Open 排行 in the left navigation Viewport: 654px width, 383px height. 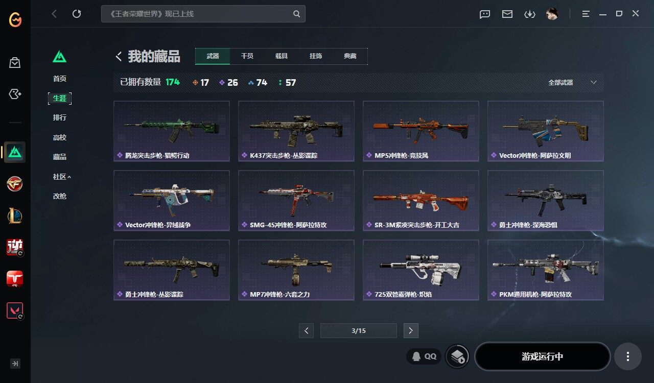60,117
